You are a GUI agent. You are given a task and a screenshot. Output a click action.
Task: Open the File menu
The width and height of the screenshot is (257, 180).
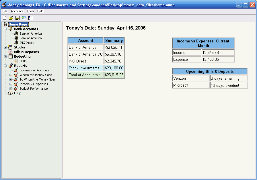point(5,11)
